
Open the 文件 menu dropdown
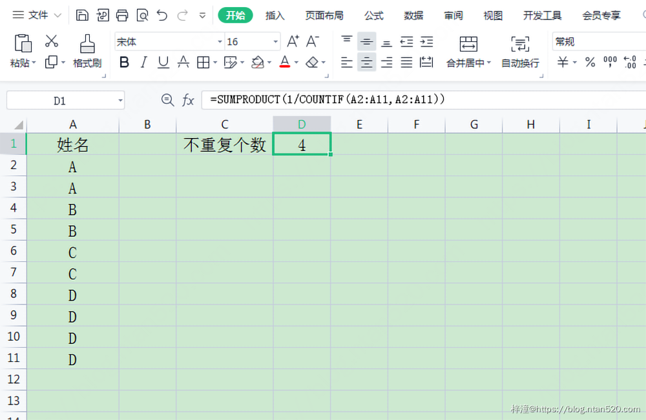[37, 15]
